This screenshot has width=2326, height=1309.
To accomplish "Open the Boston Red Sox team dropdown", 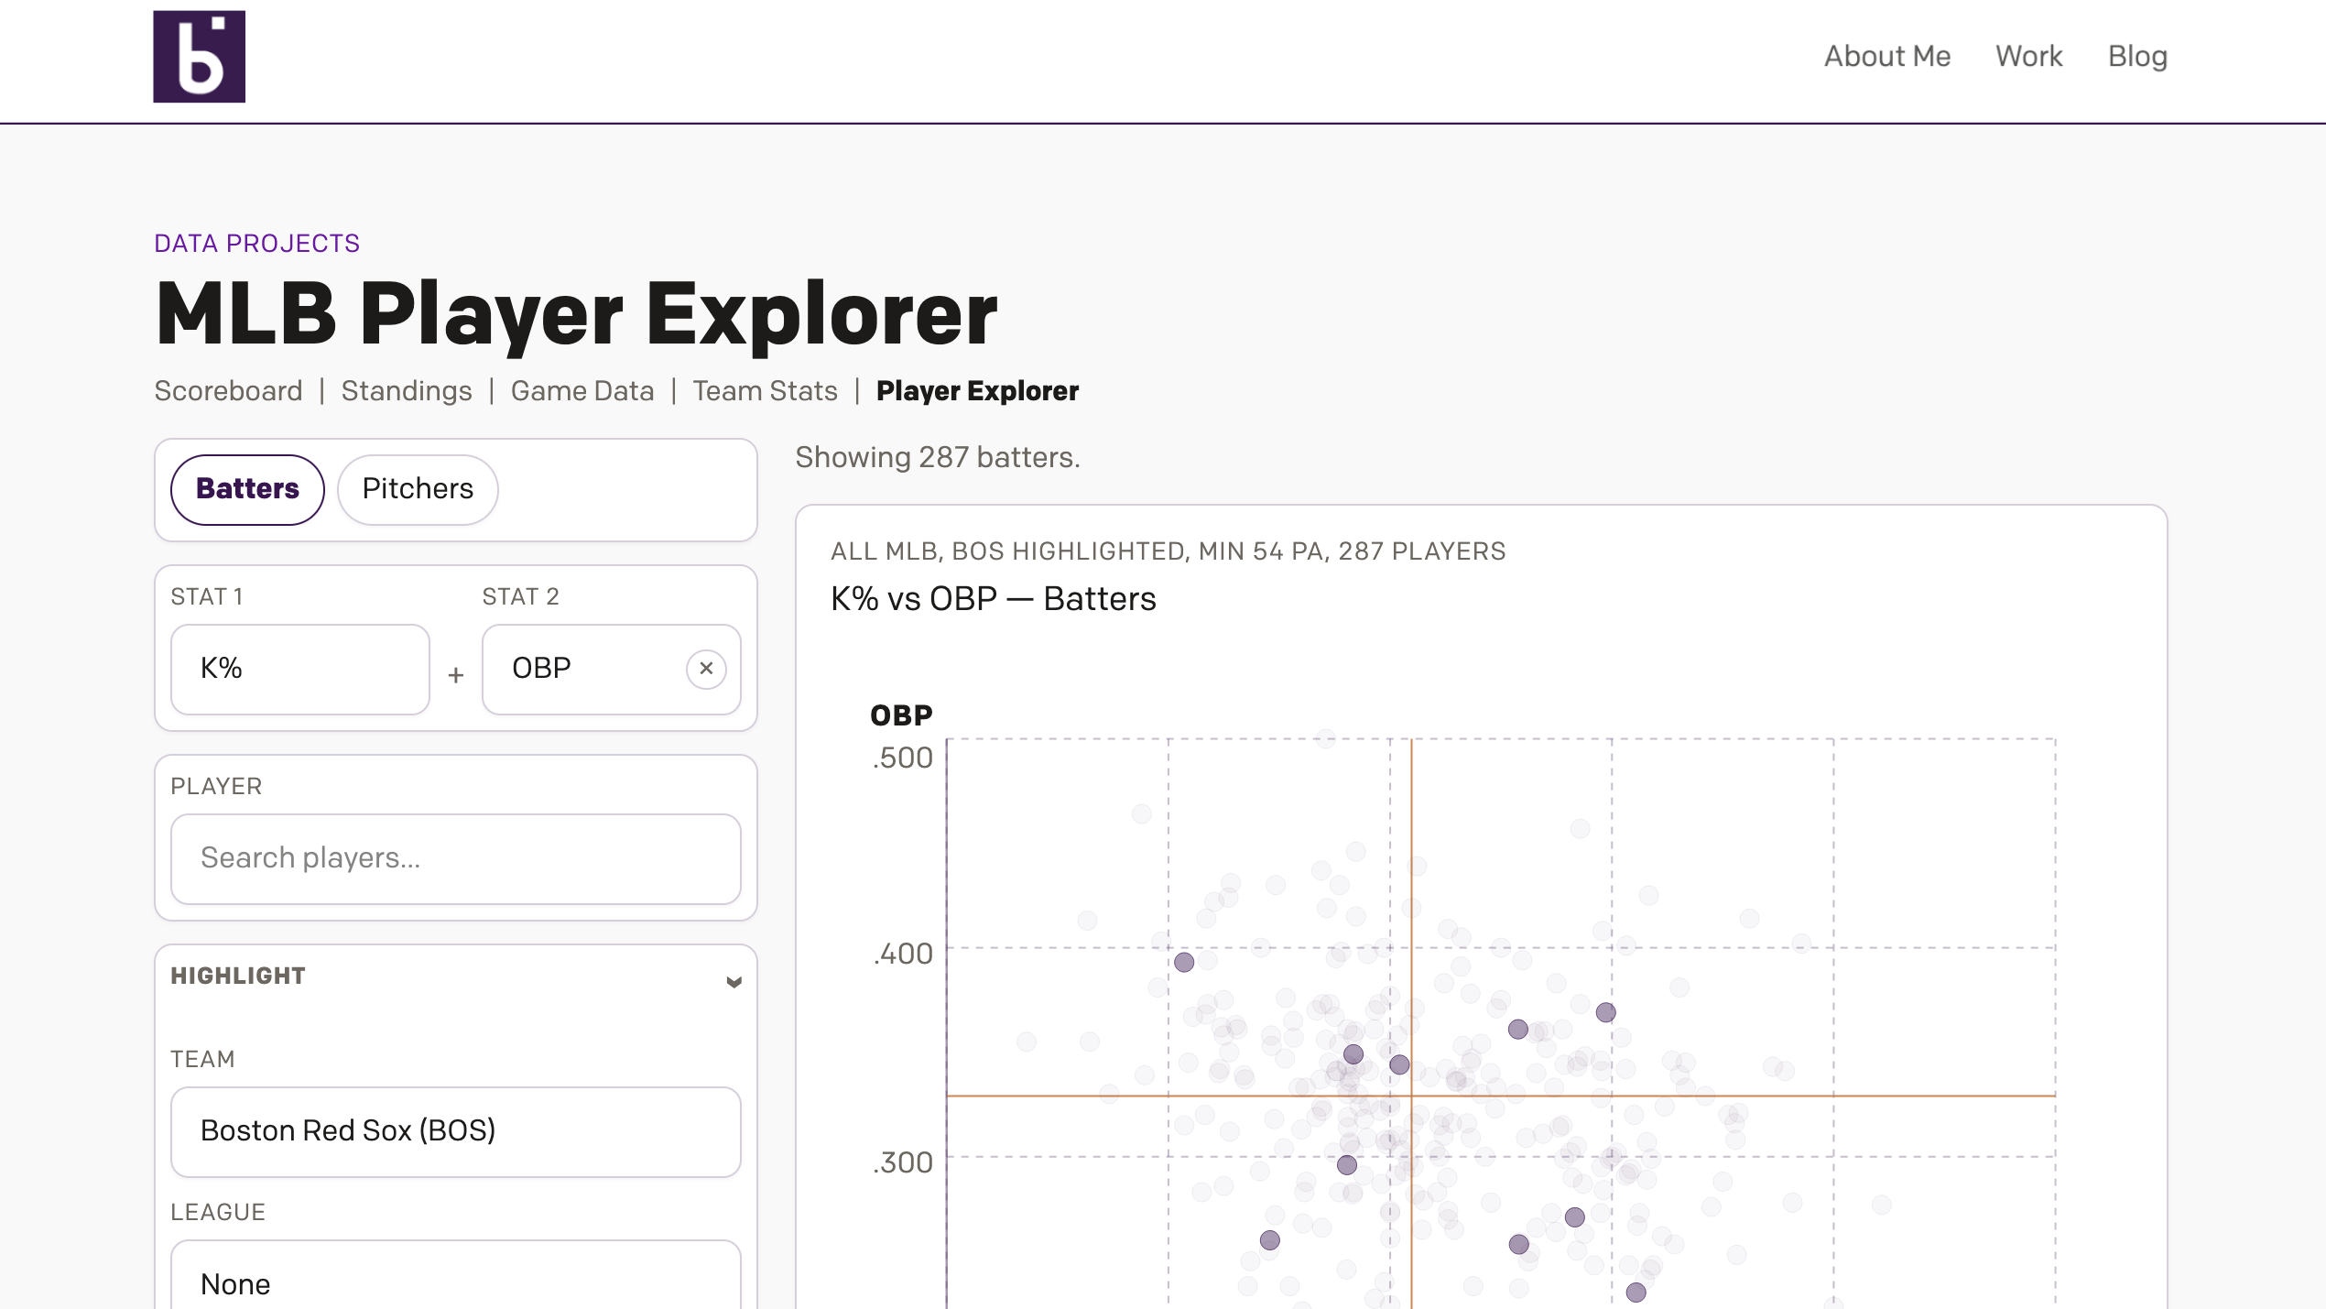I will click(x=455, y=1131).
